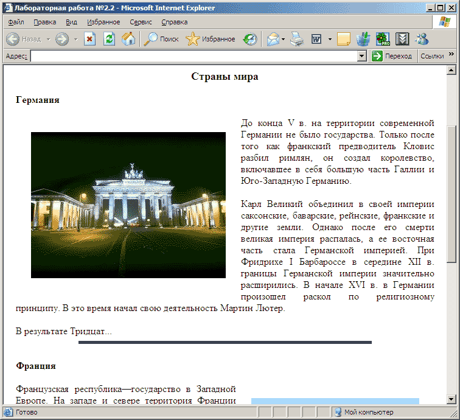This screenshot has width=460, height=420.
Task: Open the Forward history dropdown arrow
Action: pos(75,39)
